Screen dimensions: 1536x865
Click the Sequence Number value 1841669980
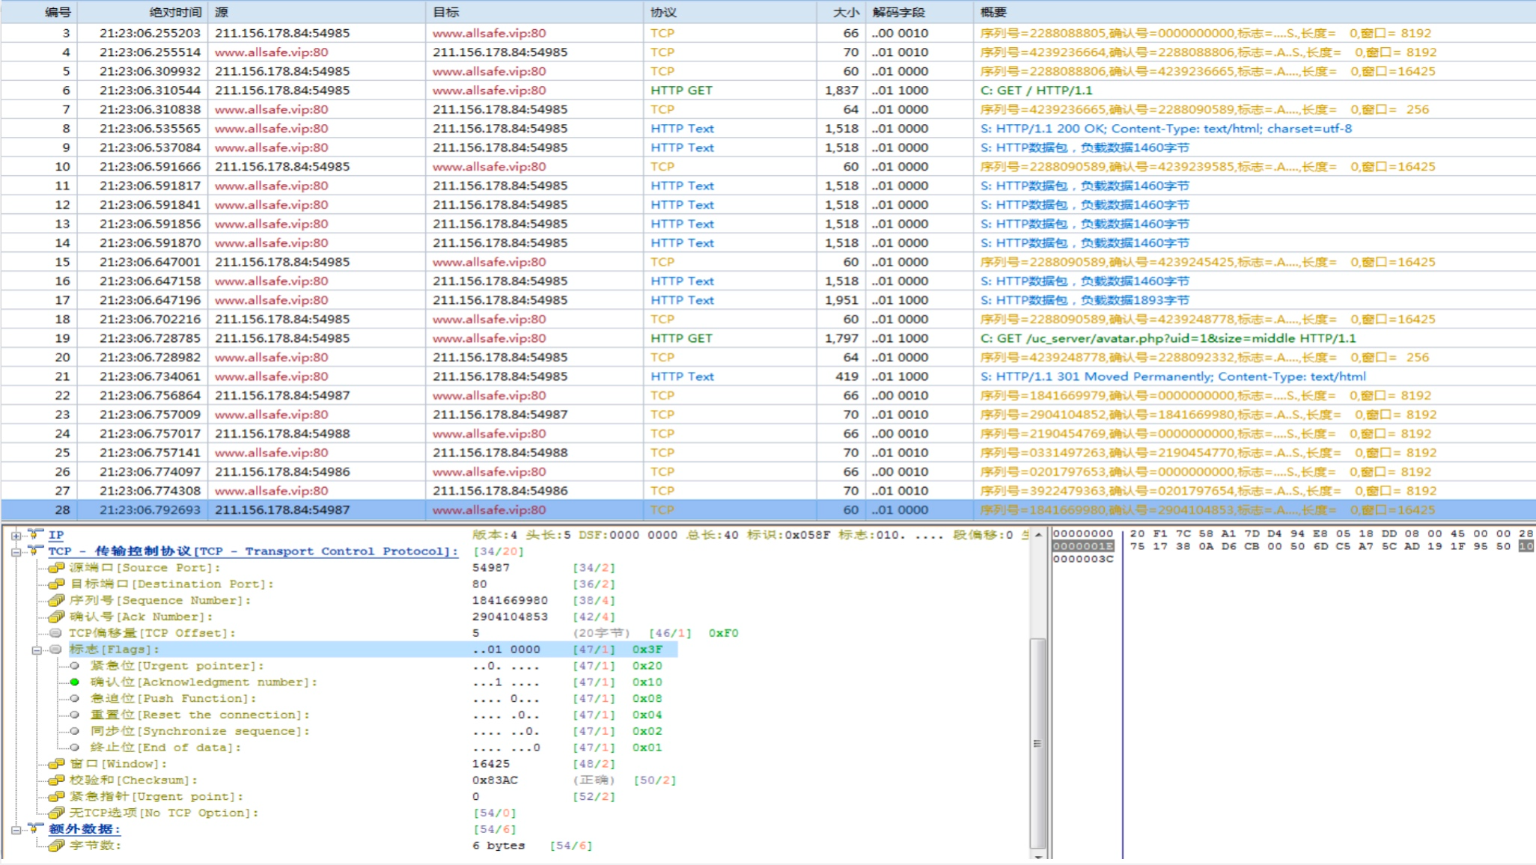tap(510, 601)
